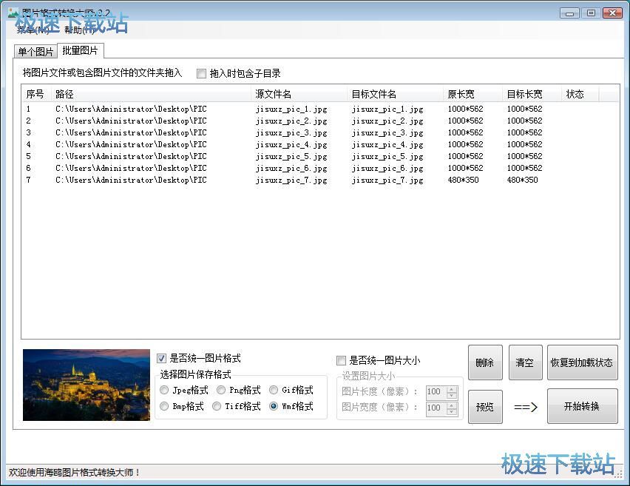Image resolution: width=630 pixels, height=486 pixels.
Task: Switch to the 单个图片 tab
Action: click(x=35, y=51)
